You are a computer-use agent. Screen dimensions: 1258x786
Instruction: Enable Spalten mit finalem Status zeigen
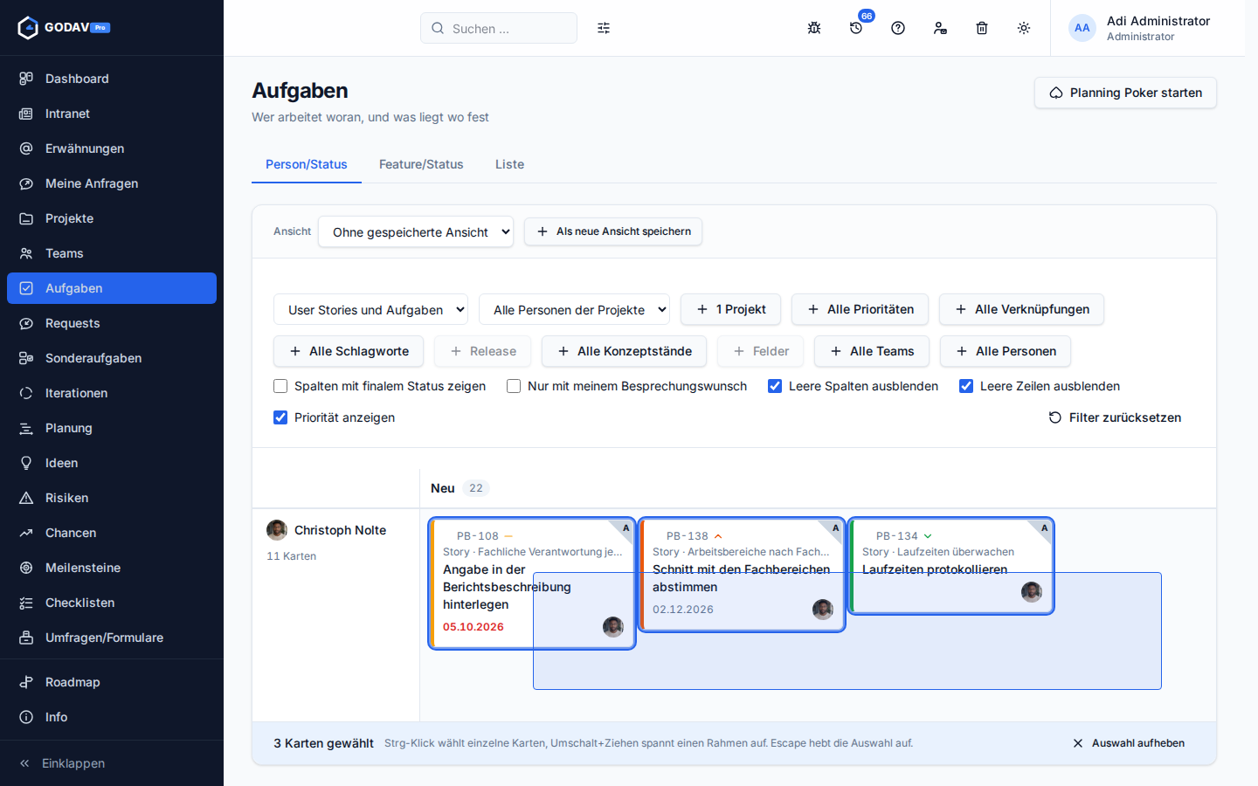click(280, 386)
